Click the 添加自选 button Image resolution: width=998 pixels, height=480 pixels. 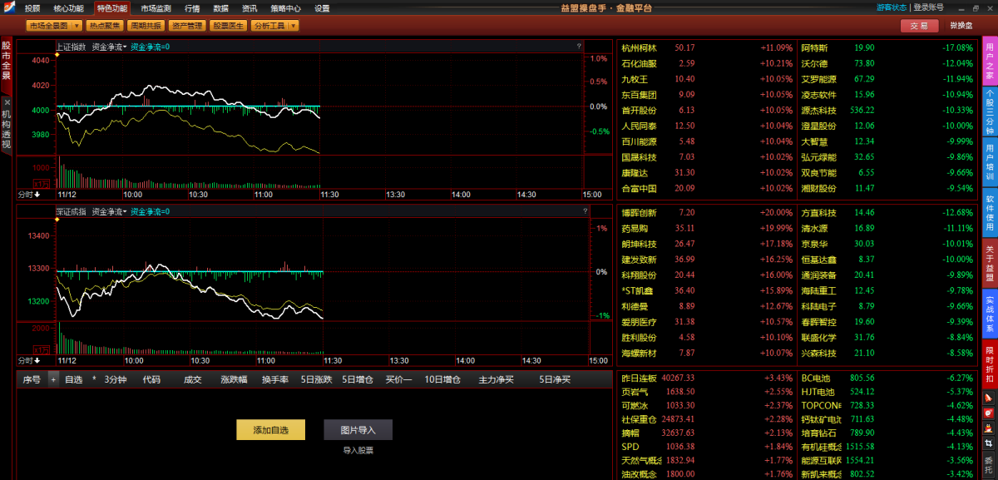pyautogui.click(x=270, y=430)
